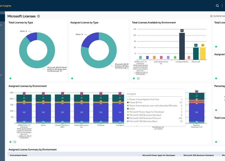Click the Acme stacked bar segment 152

pos(43,112)
